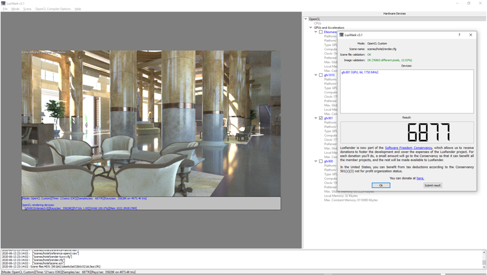Collapse the gfx1010 device details
Image resolution: width=487 pixels, height=275 pixels.
(316, 75)
